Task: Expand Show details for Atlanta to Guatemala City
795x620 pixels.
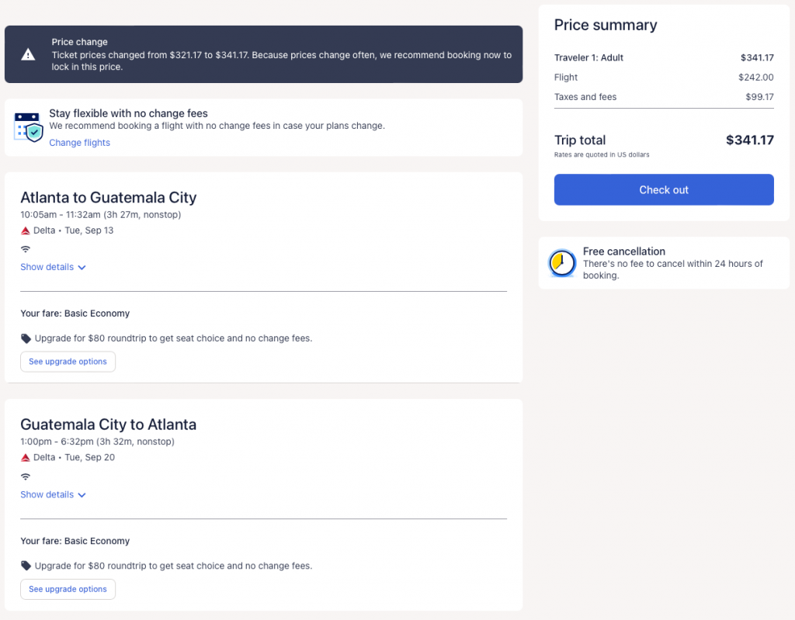Action: (x=47, y=267)
